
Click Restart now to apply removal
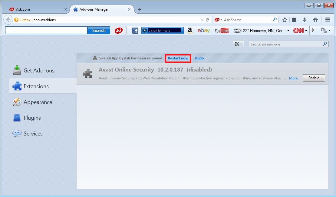click(x=178, y=58)
